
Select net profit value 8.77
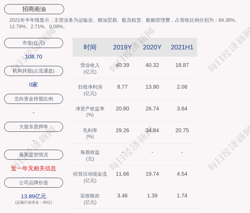pos(122,87)
